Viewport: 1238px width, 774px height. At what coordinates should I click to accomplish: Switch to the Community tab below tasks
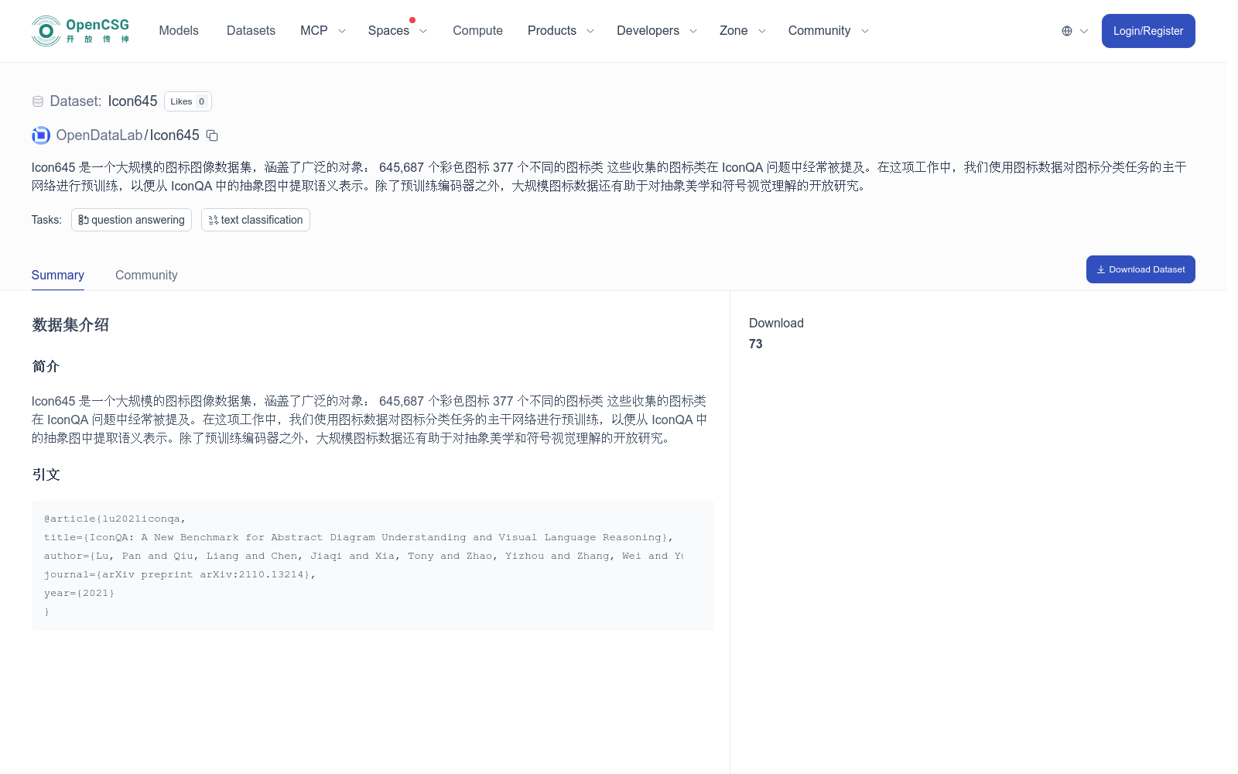(x=146, y=276)
